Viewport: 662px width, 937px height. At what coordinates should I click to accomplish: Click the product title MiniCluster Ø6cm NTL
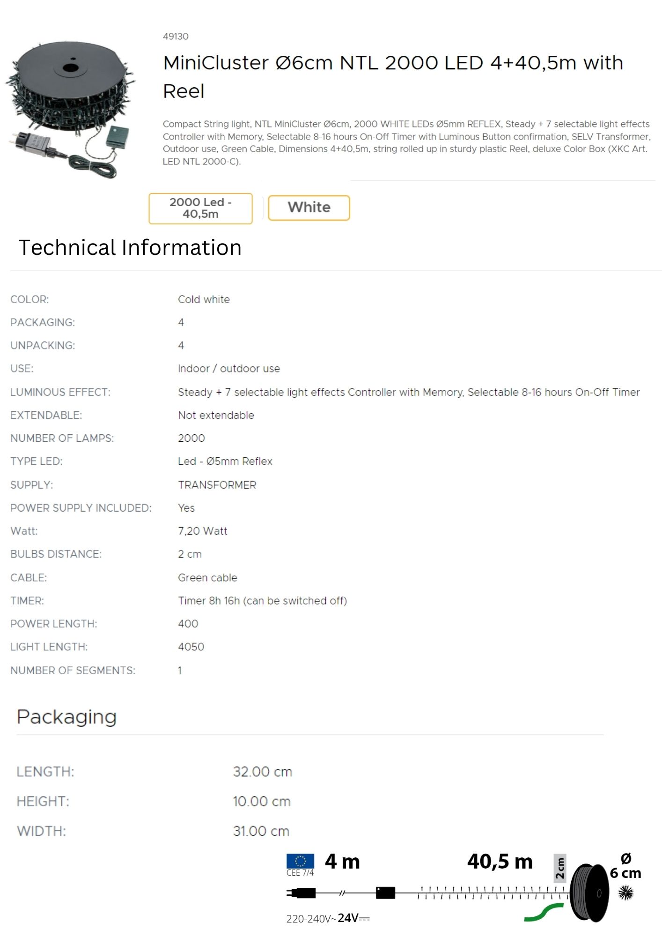(x=393, y=76)
